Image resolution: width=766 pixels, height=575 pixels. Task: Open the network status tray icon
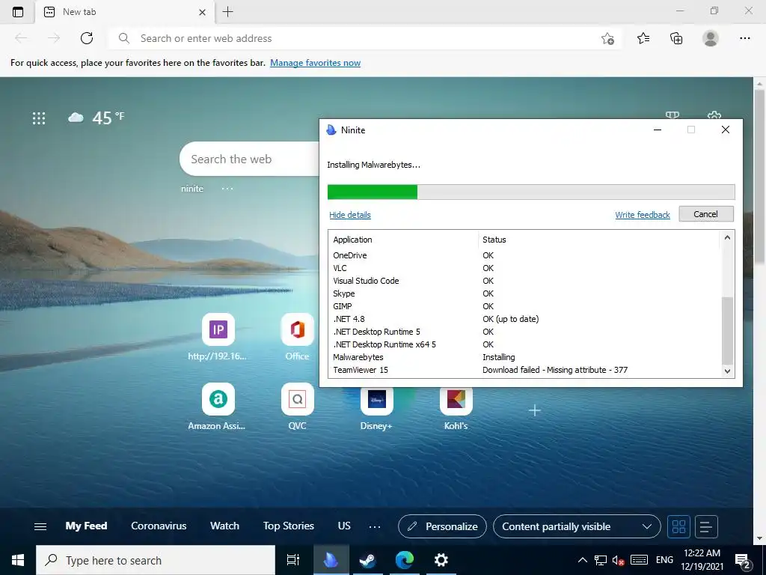(x=601, y=560)
